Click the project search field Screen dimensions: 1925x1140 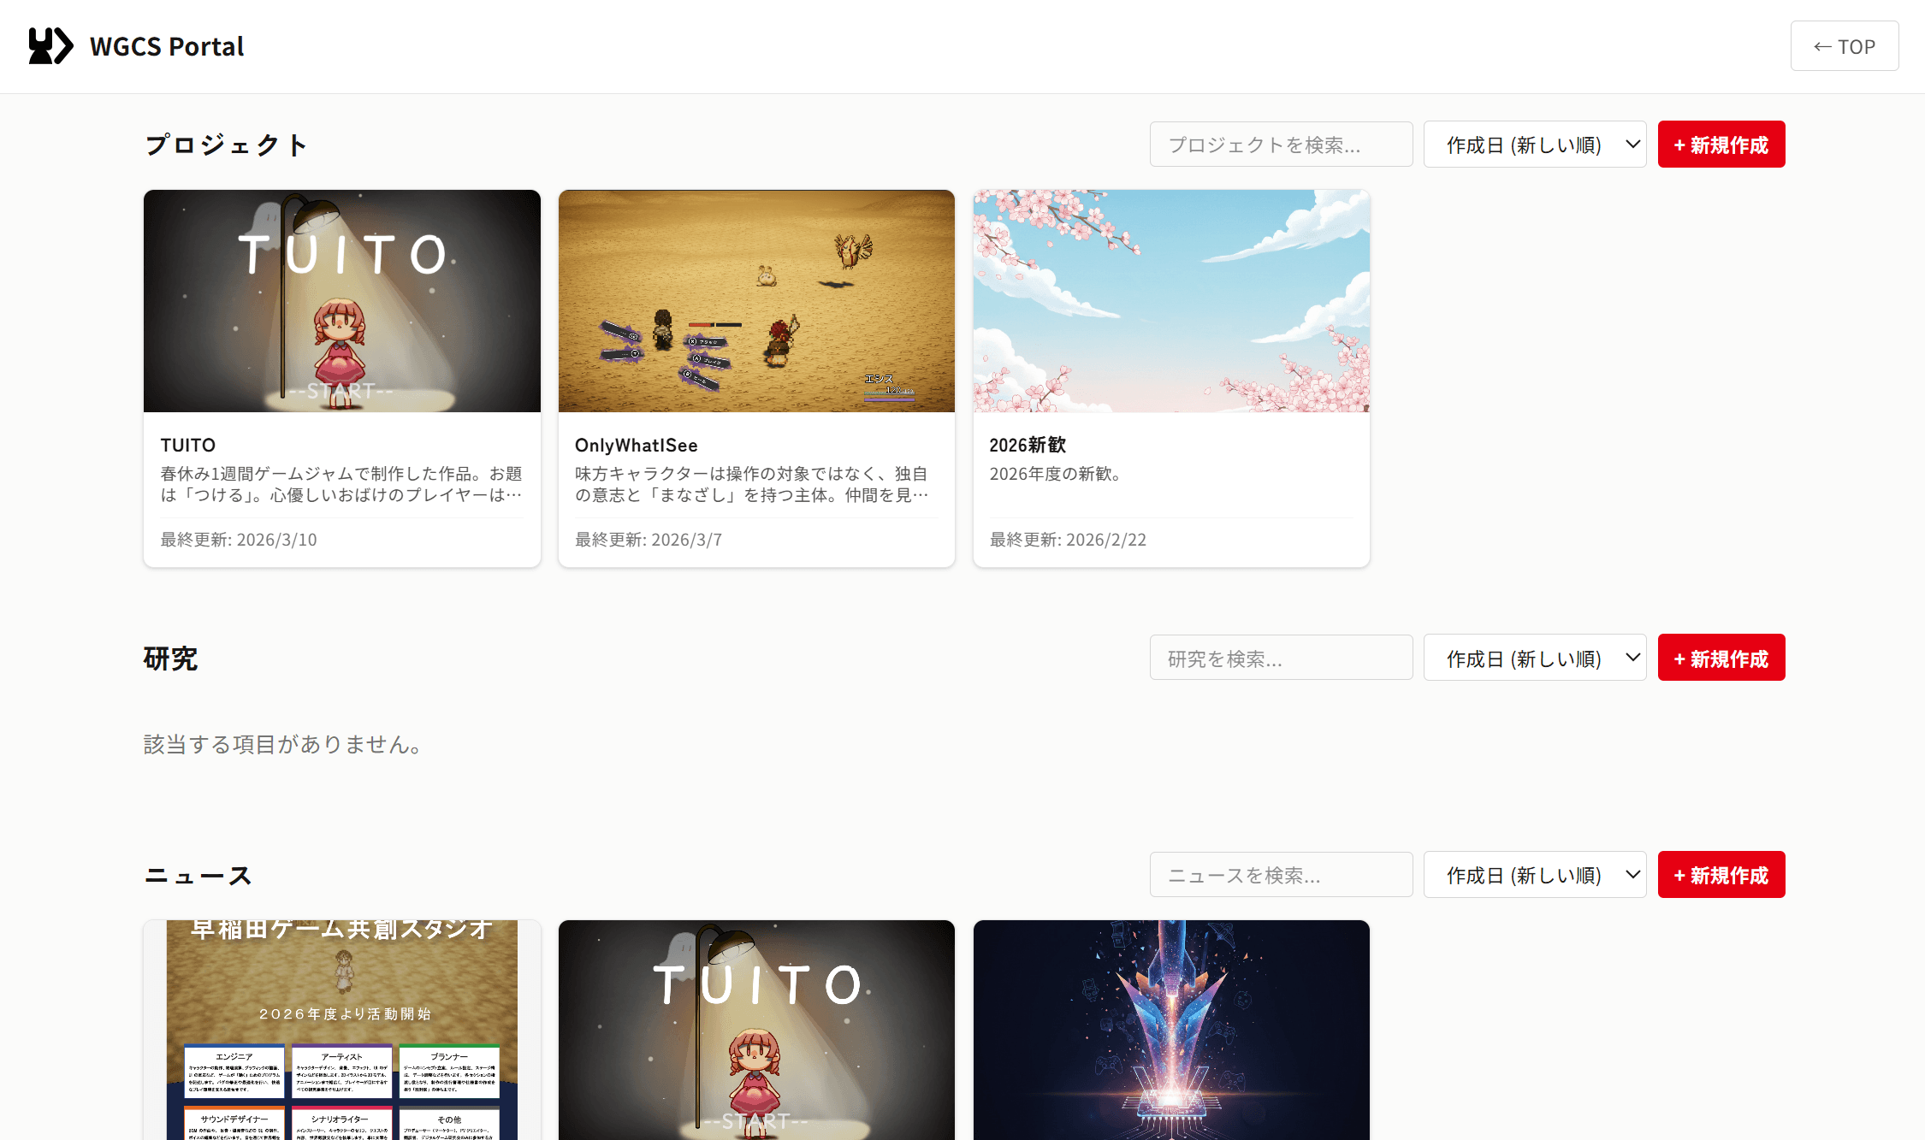coord(1280,145)
